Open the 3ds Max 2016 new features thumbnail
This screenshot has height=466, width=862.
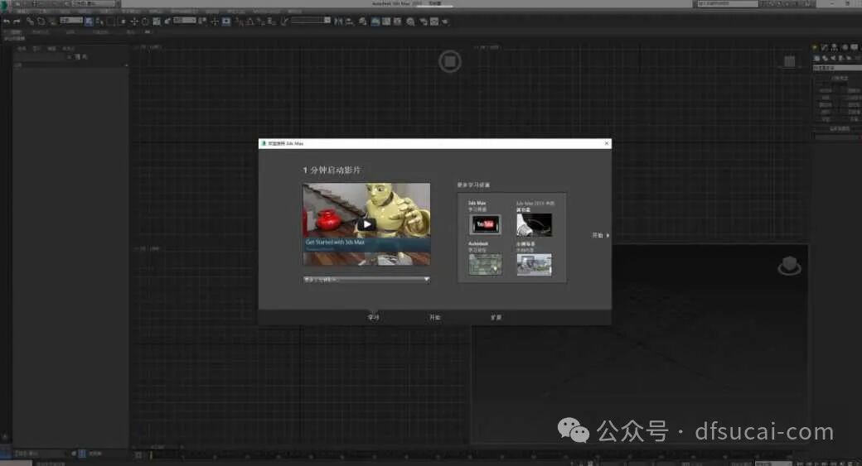(534, 224)
